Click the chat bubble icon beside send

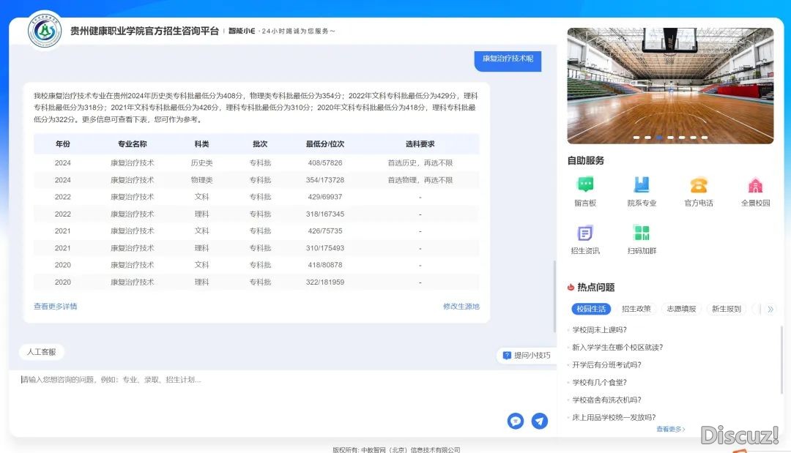click(x=516, y=421)
